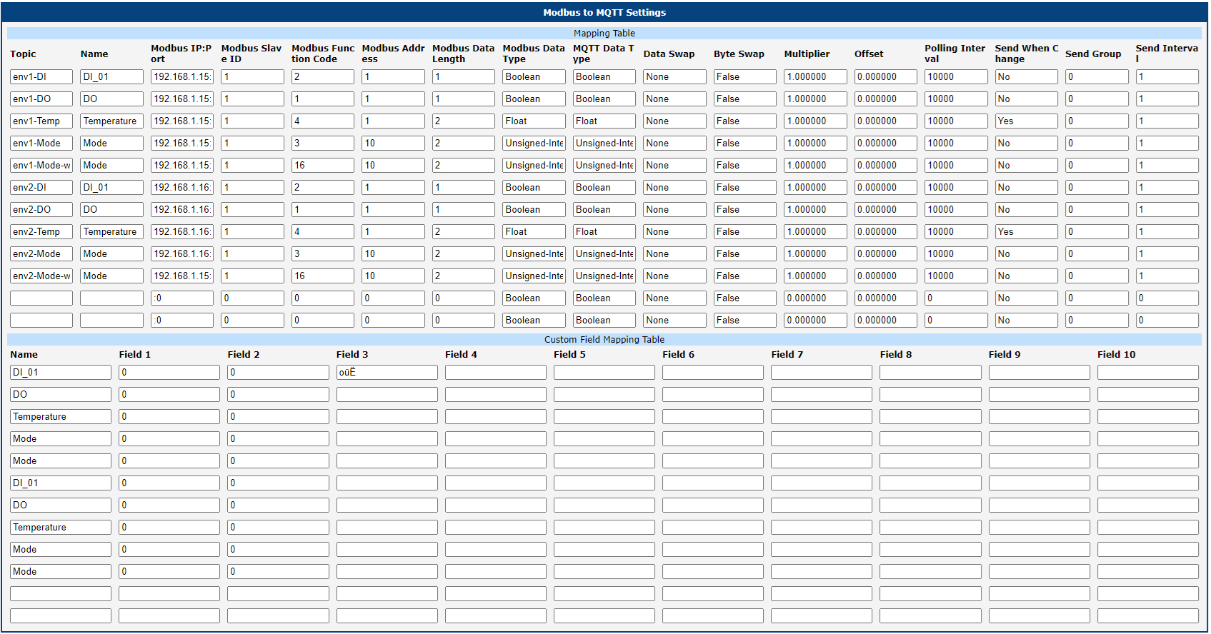This screenshot has width=1211, height=634.
Task: Click the Data Swap column header
Action: [669, 54]
